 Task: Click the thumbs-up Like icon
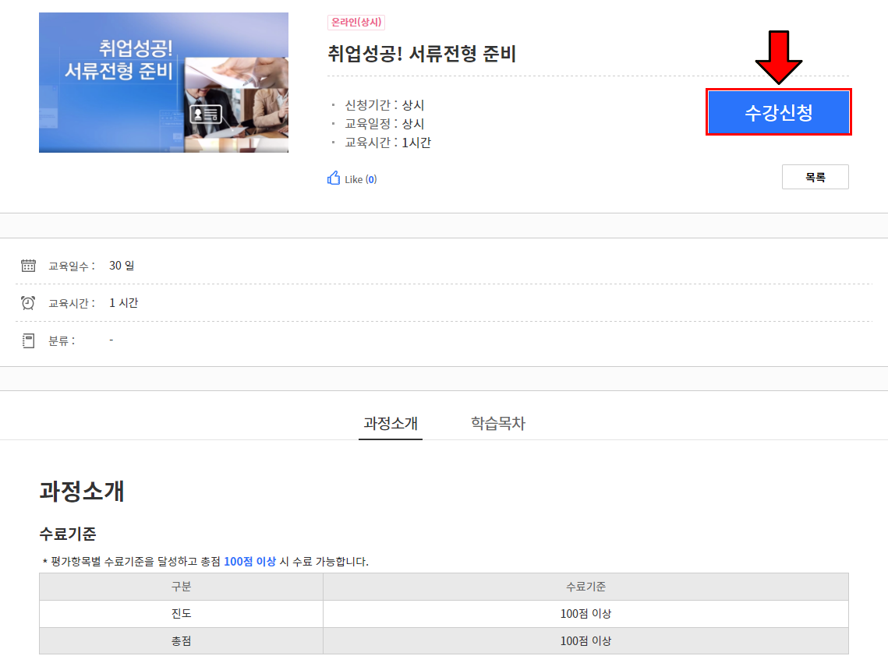pos(334,178)
